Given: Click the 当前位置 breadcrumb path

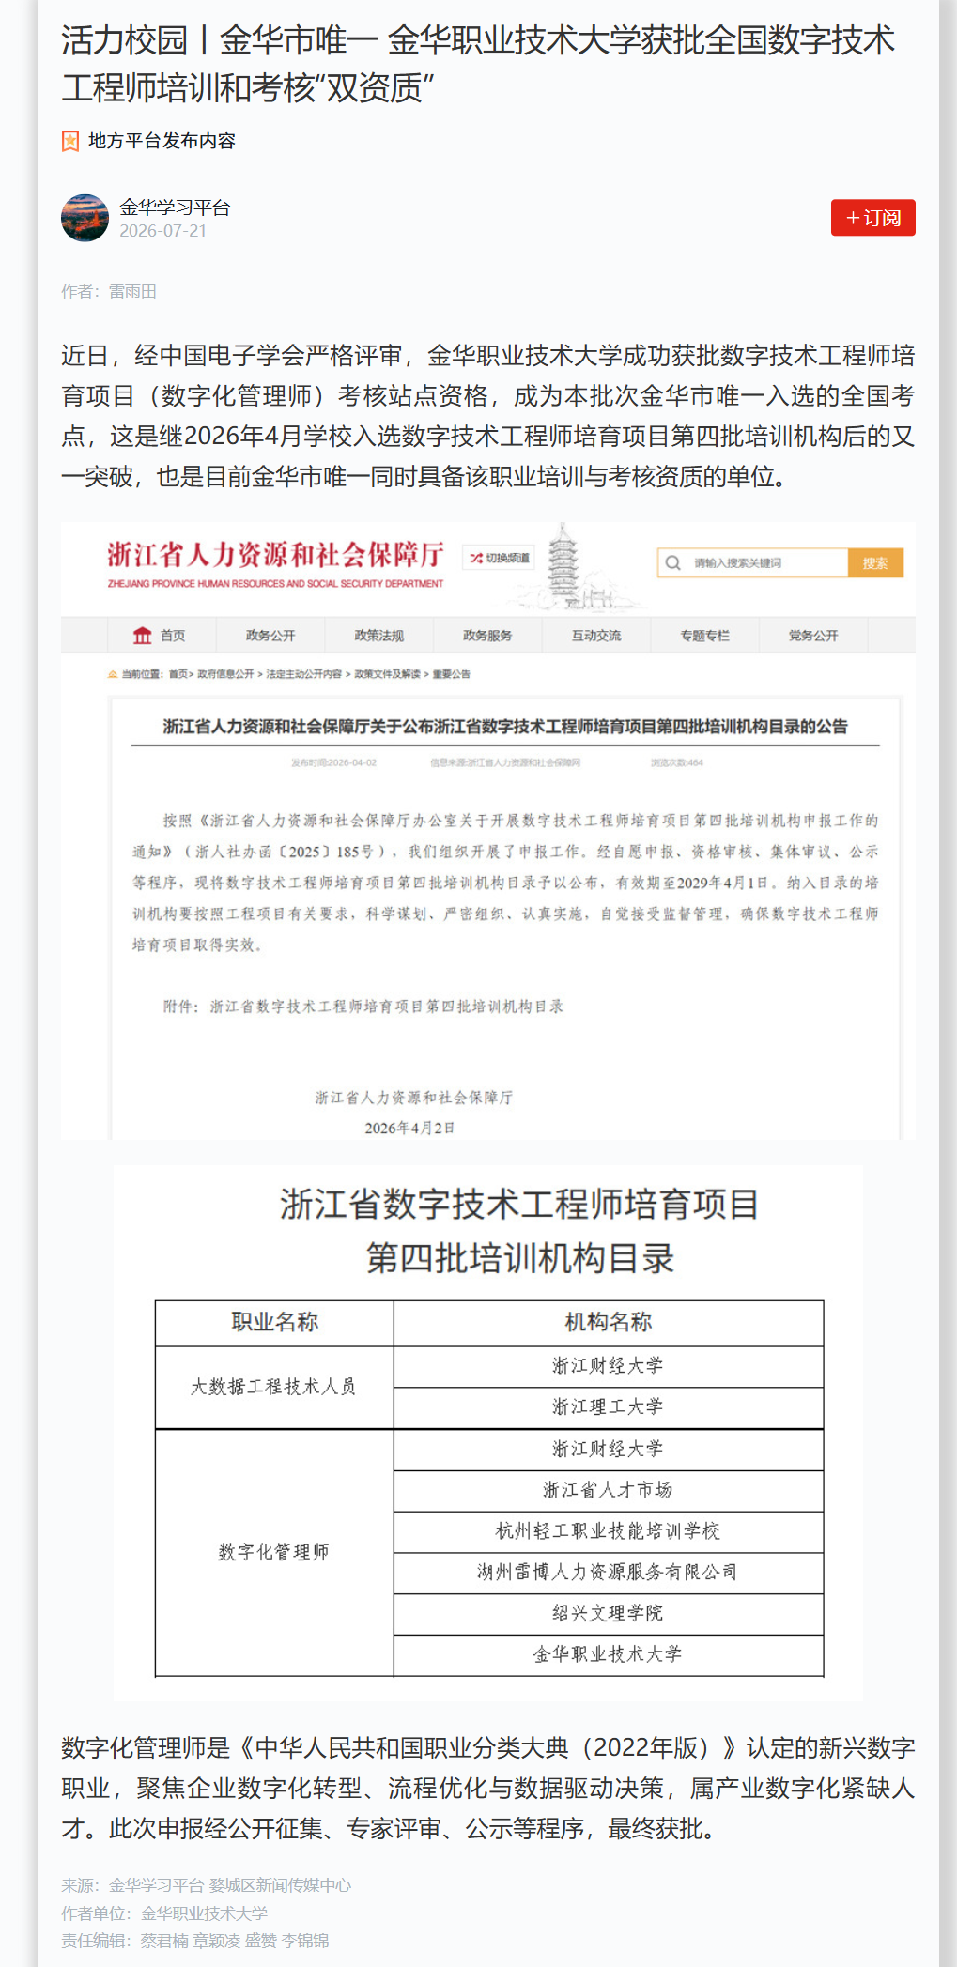Looking at the screenshot, I should tap(289, 674).
